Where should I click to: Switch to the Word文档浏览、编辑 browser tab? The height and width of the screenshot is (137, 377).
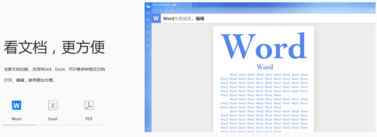pos(172,5)
